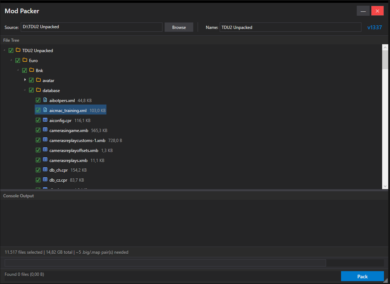Click the Name input field

[x=290, y=27]
